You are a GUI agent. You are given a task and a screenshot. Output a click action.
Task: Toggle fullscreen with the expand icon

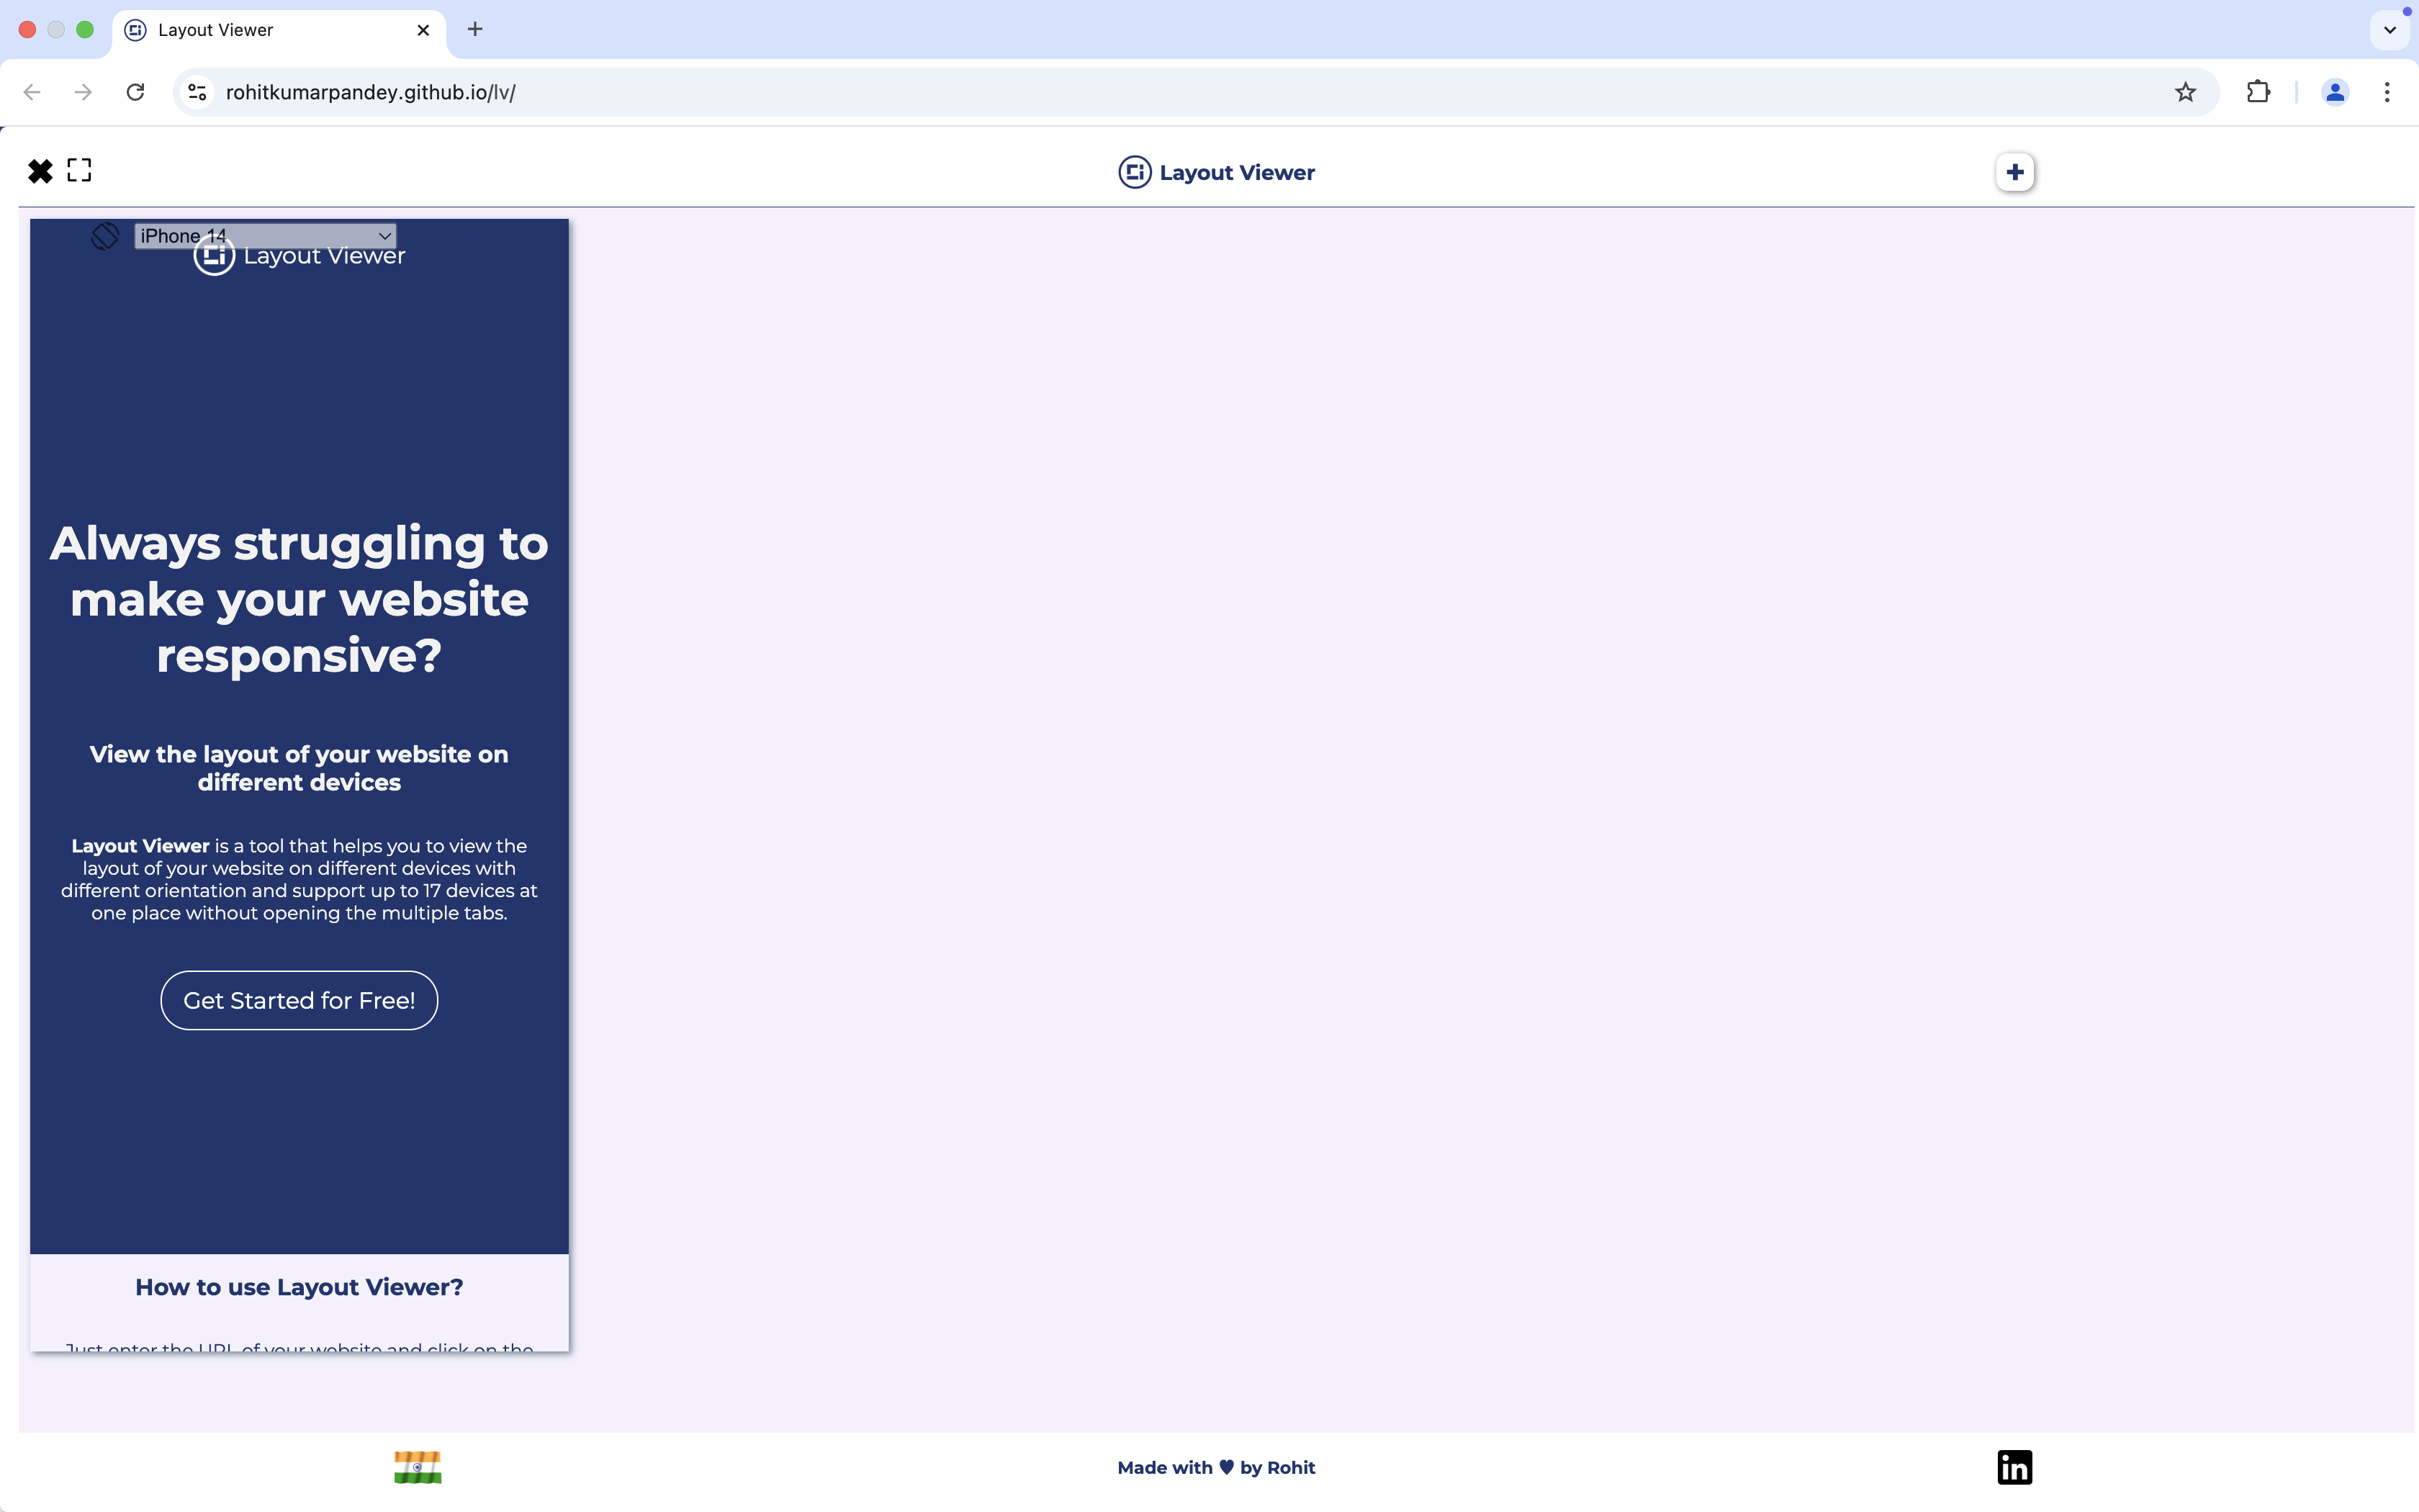coord(79,171)
